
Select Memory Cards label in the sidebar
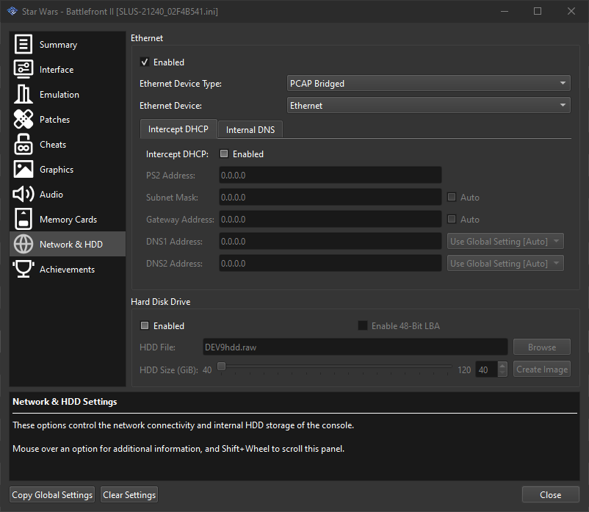tap(68, 220)
